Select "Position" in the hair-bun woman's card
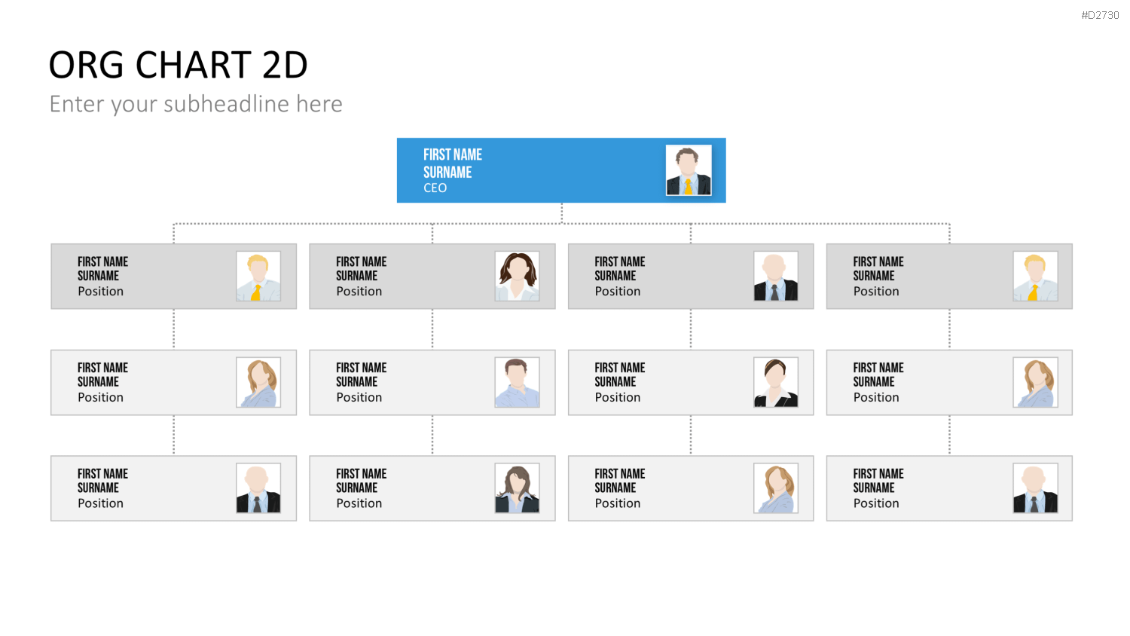Screen dimensions: 1130x636 coord(618,398)
